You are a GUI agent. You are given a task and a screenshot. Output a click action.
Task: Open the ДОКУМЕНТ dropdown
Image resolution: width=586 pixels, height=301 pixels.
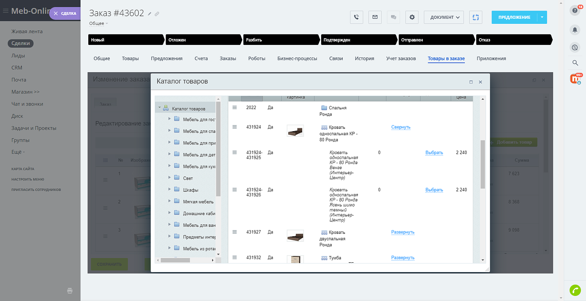coord(444,17)
